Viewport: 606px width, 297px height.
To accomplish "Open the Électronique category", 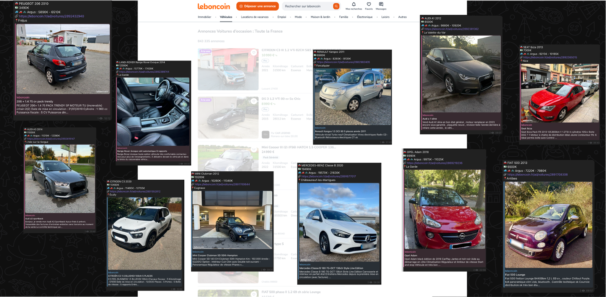I will (365, 17).
